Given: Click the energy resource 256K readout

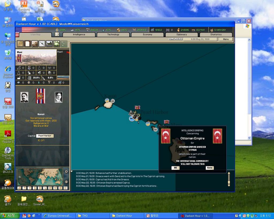Looking at the screenshot, I should click(63, 30).
